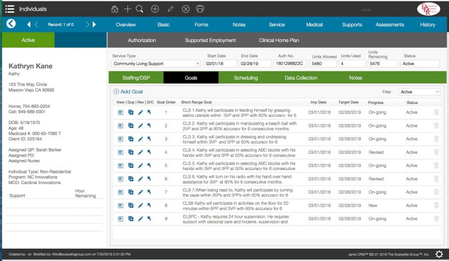The width and height of the screenshot is (449, 261).
Task: Click the Status field showing Active
Action: [x=420, y=63]
